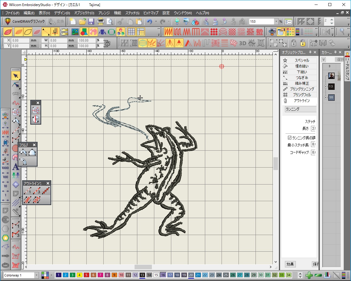Select Column A tool in the floating Column toolbar
The width and height of the screenshot is (351, 281).
tap(23, 152)
